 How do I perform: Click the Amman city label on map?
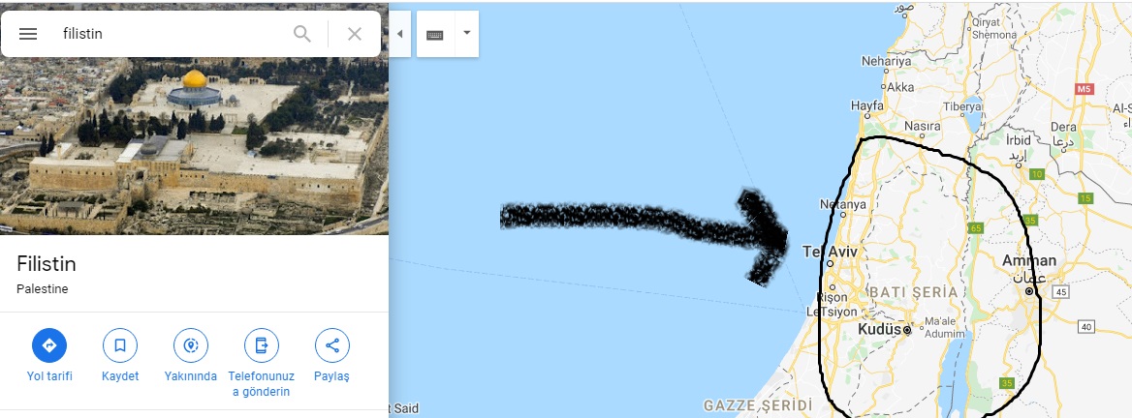(x=1028, y=260)
